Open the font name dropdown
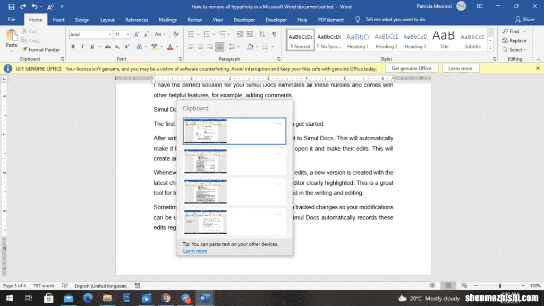This screenshot has height=306, width=544. (x=110, y=35)
